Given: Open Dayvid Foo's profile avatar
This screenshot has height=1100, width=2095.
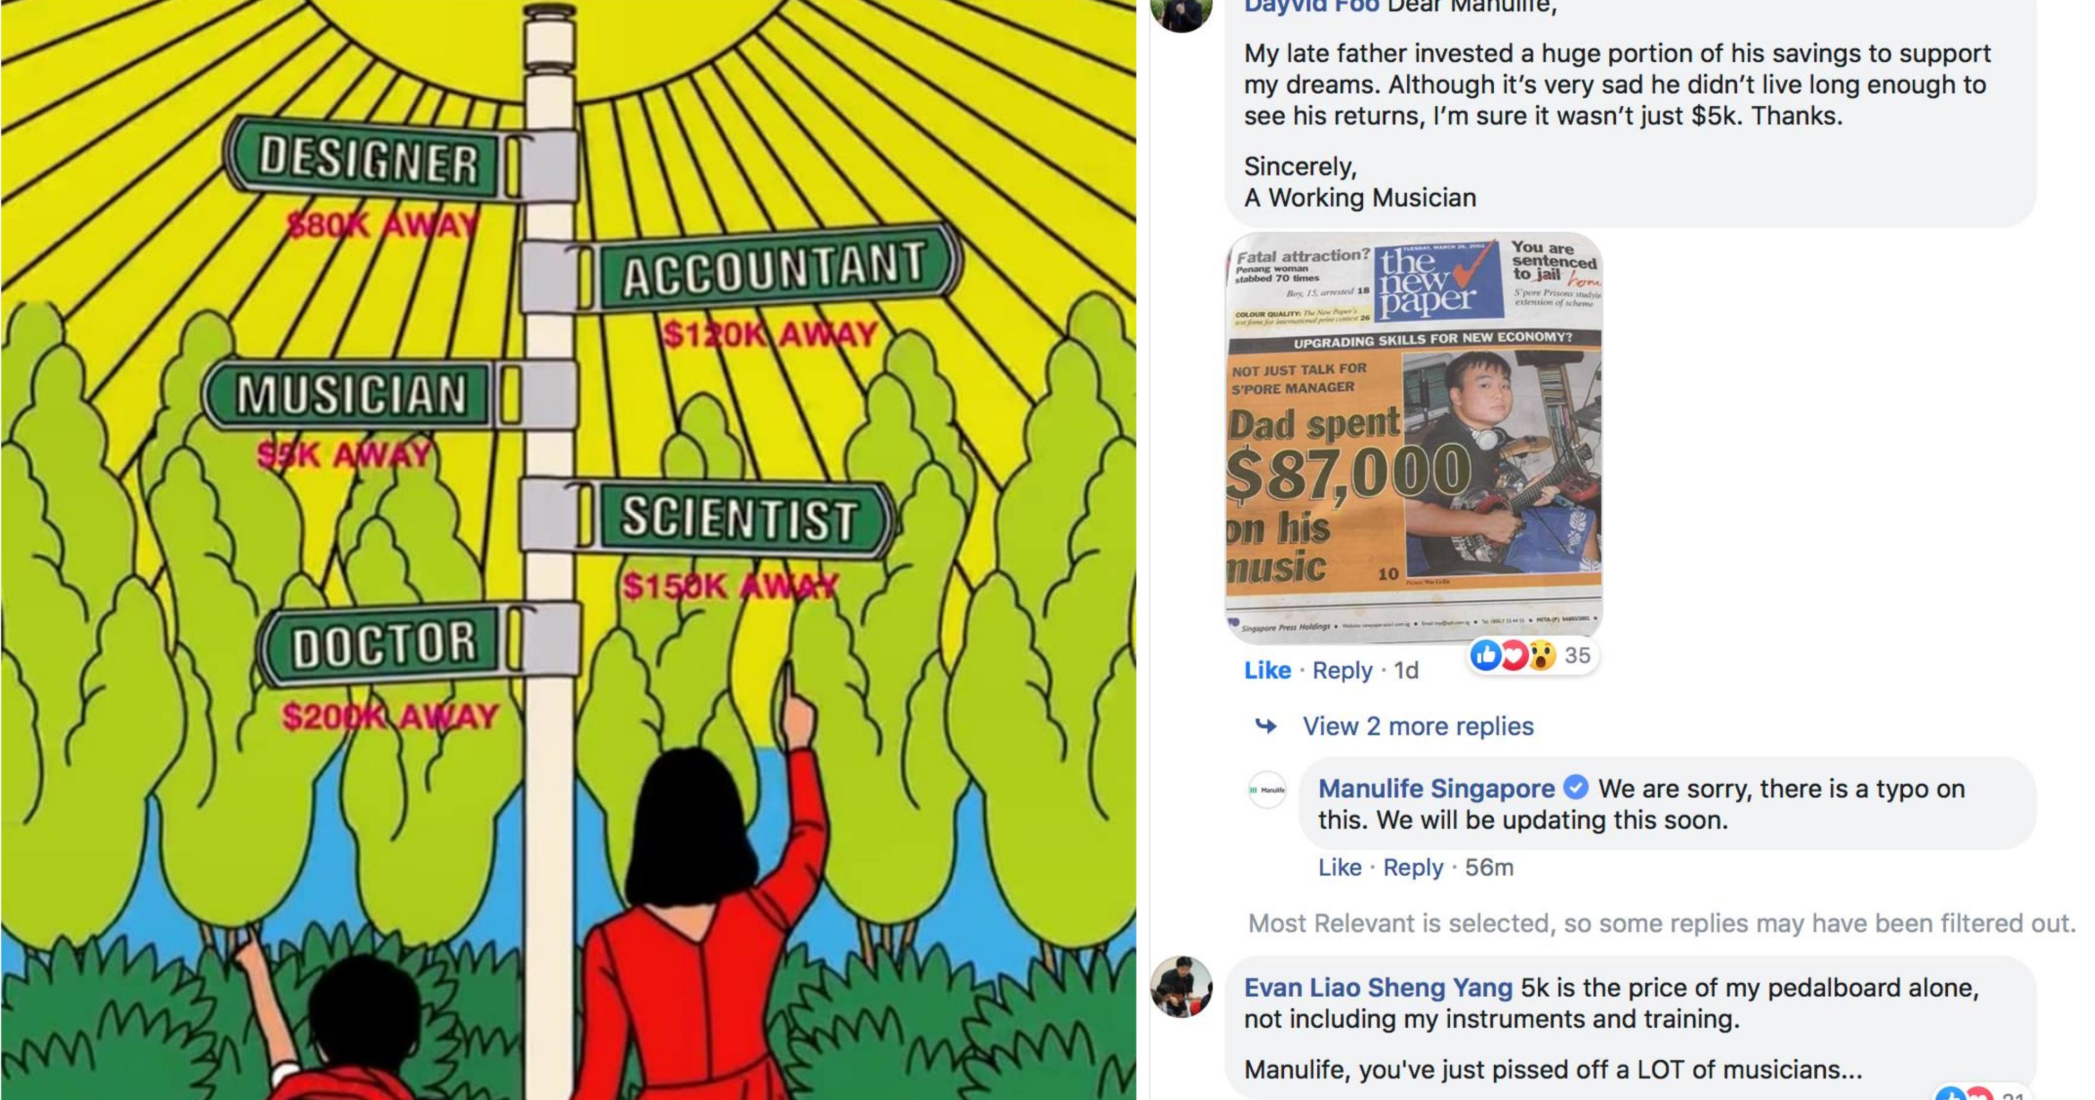Looking at the screenshot, I should click(1182, 10).
